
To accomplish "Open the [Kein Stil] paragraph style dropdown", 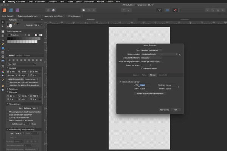I will click(x=22, y=64).
